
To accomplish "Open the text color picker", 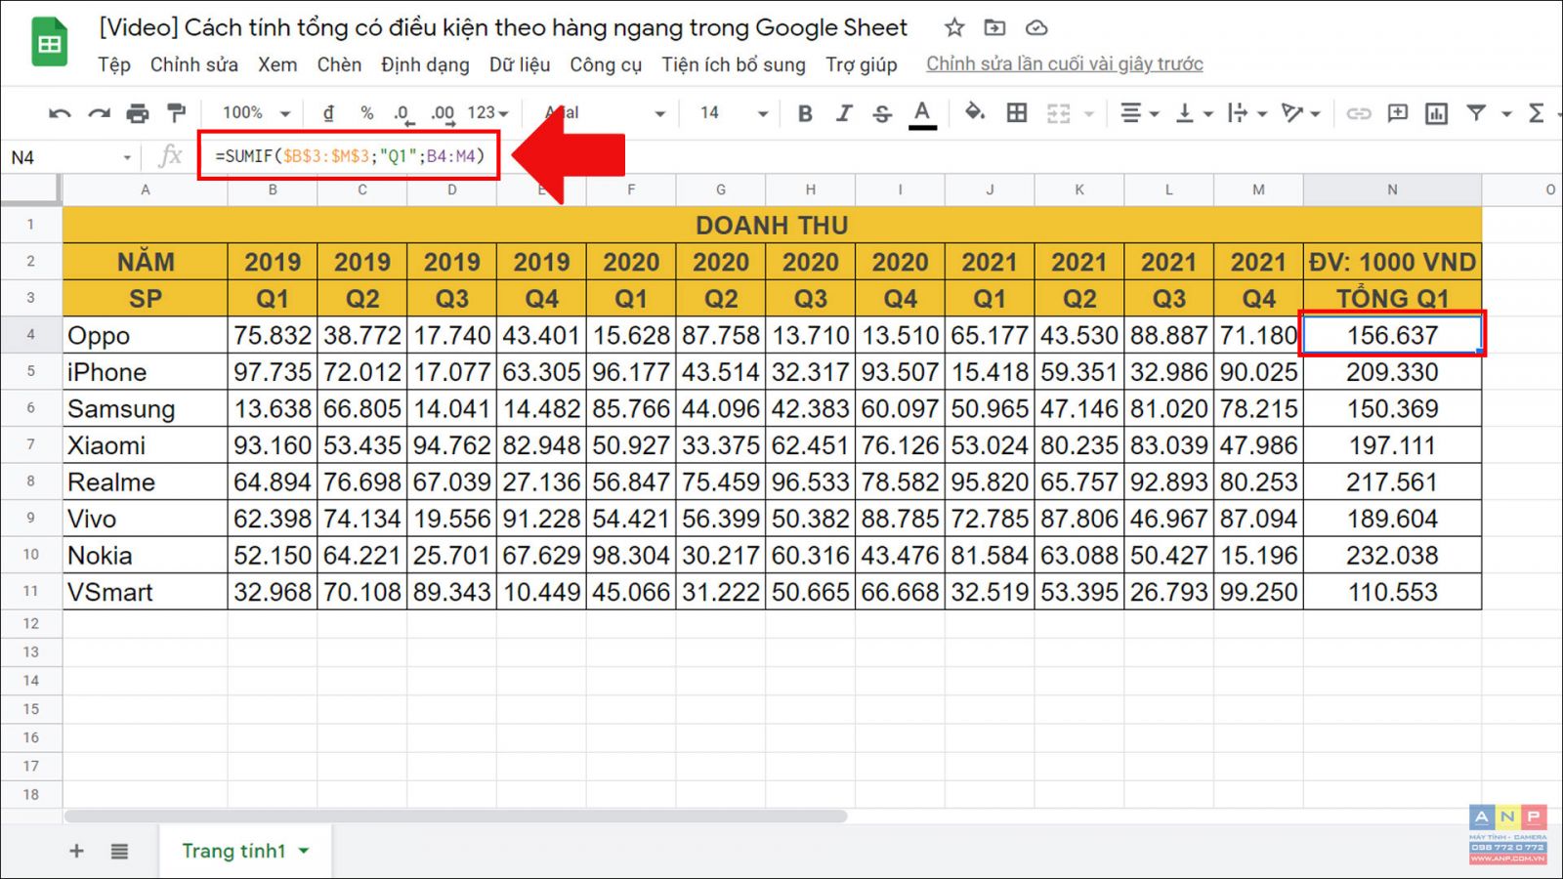I will click(x=922, y=113).
